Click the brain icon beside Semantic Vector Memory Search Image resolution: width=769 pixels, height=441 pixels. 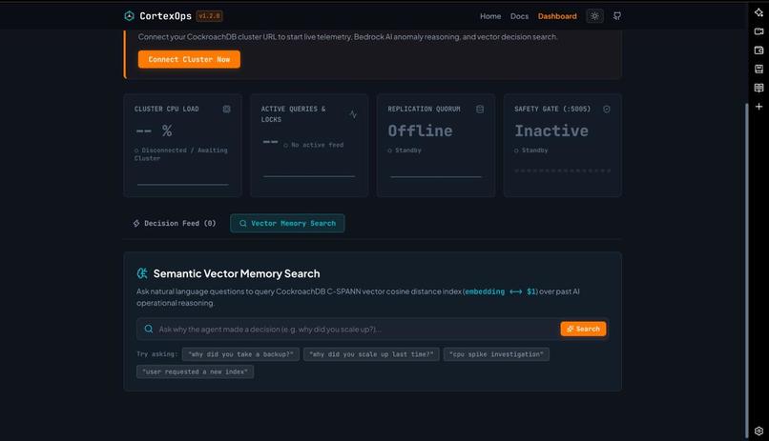[x=142, y=273]
